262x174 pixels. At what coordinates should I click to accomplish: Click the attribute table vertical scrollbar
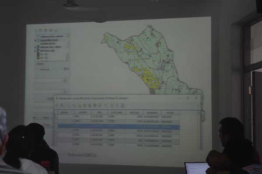click(x=199, y=130)
